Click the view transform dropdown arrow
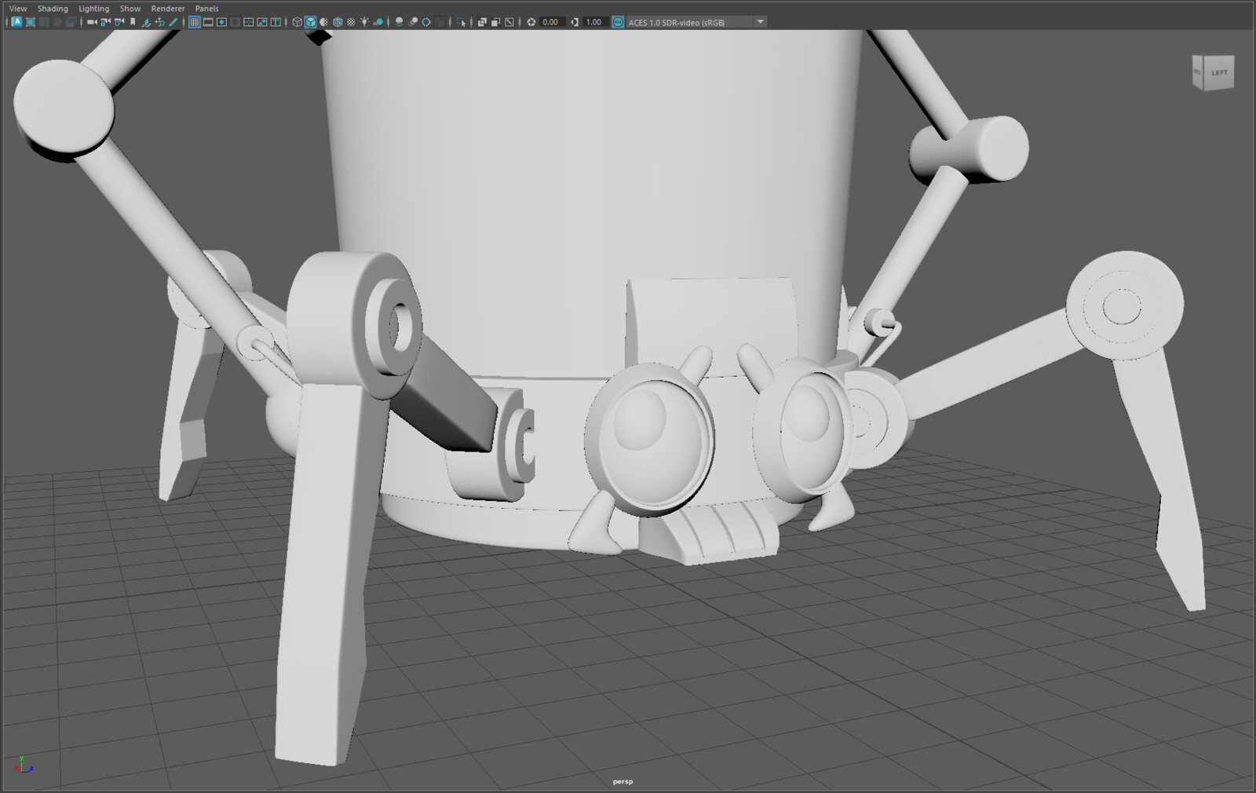This screenshot has width=1256, height=793. (761, 22)
